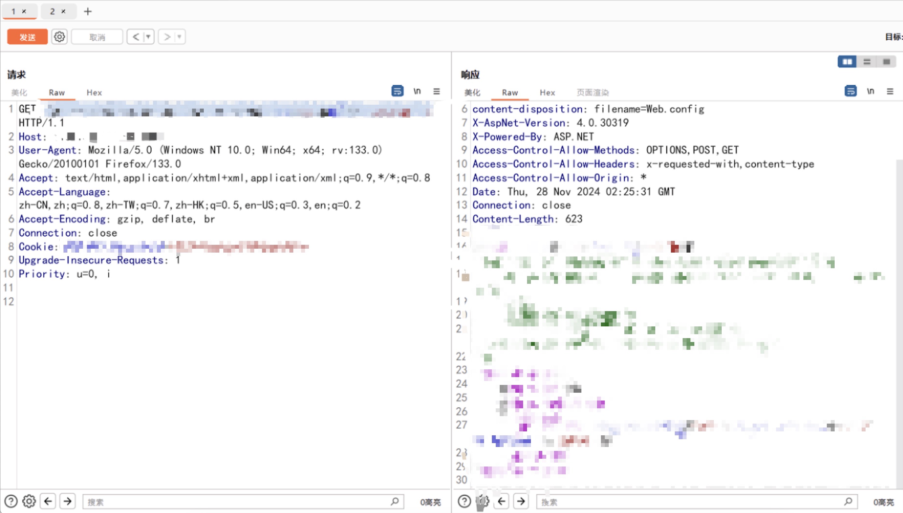Click the Accept-Encoding header in request
The image size is (903, 513).
117,219
